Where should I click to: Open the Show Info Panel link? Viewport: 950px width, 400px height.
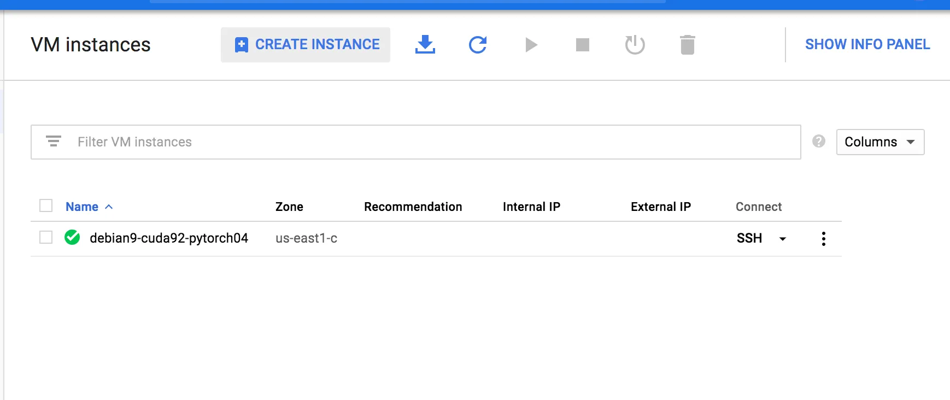[x=867, y=44]
